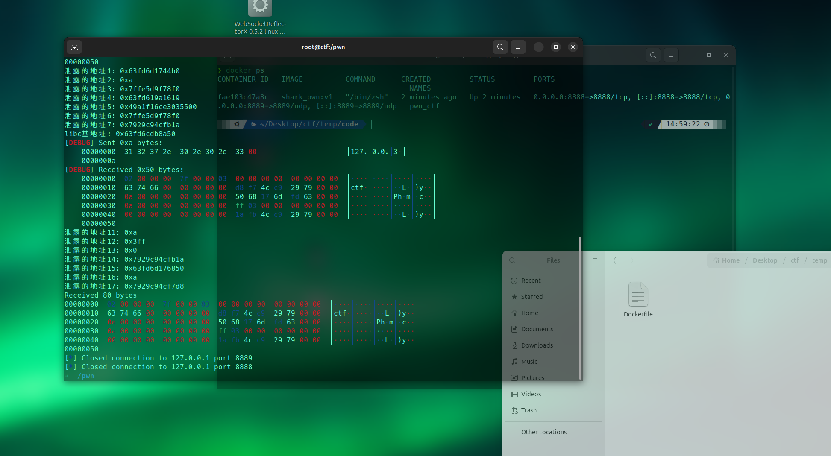This screenshot has width=831, height=456.
Task: Click leaked address value 0x63fd6d1744b0
Action: click(150, 71)
